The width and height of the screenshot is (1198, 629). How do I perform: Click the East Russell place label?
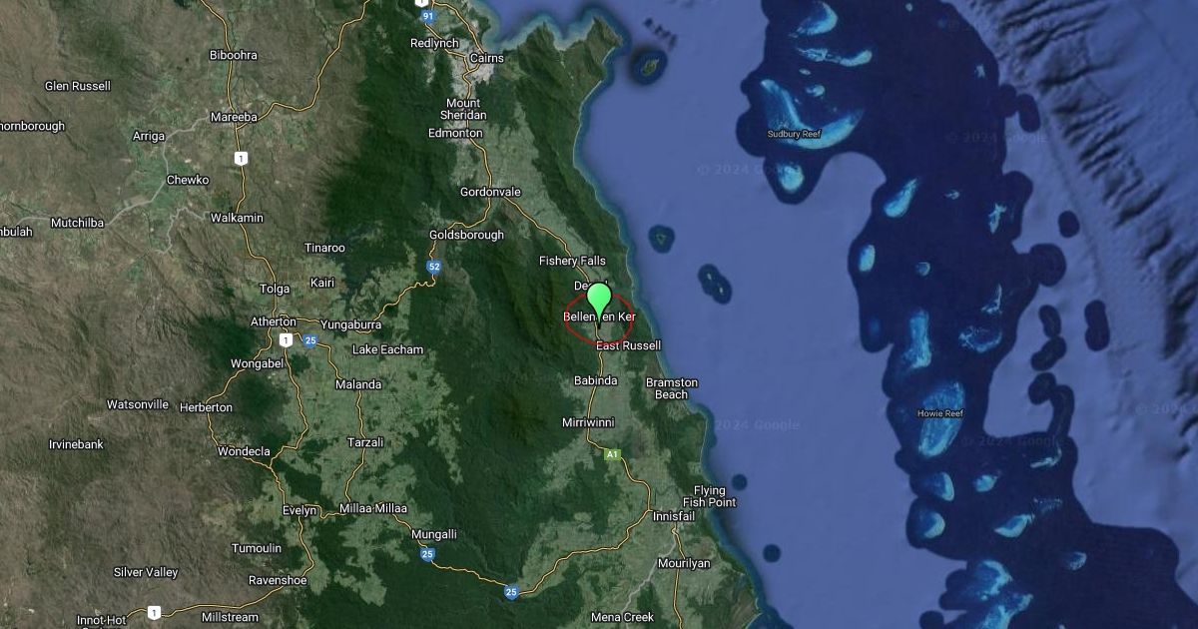[628, 345]
